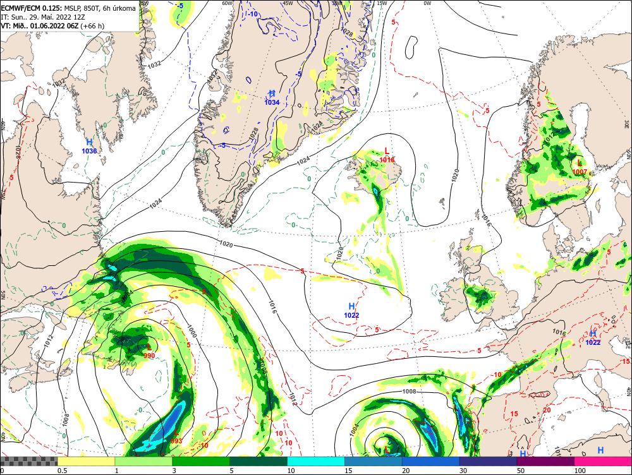This screenshot has height=475, width=632.
Task: Click the '1000' isobar label near the Newfoundland low
Action: click(x=192, y=332)
